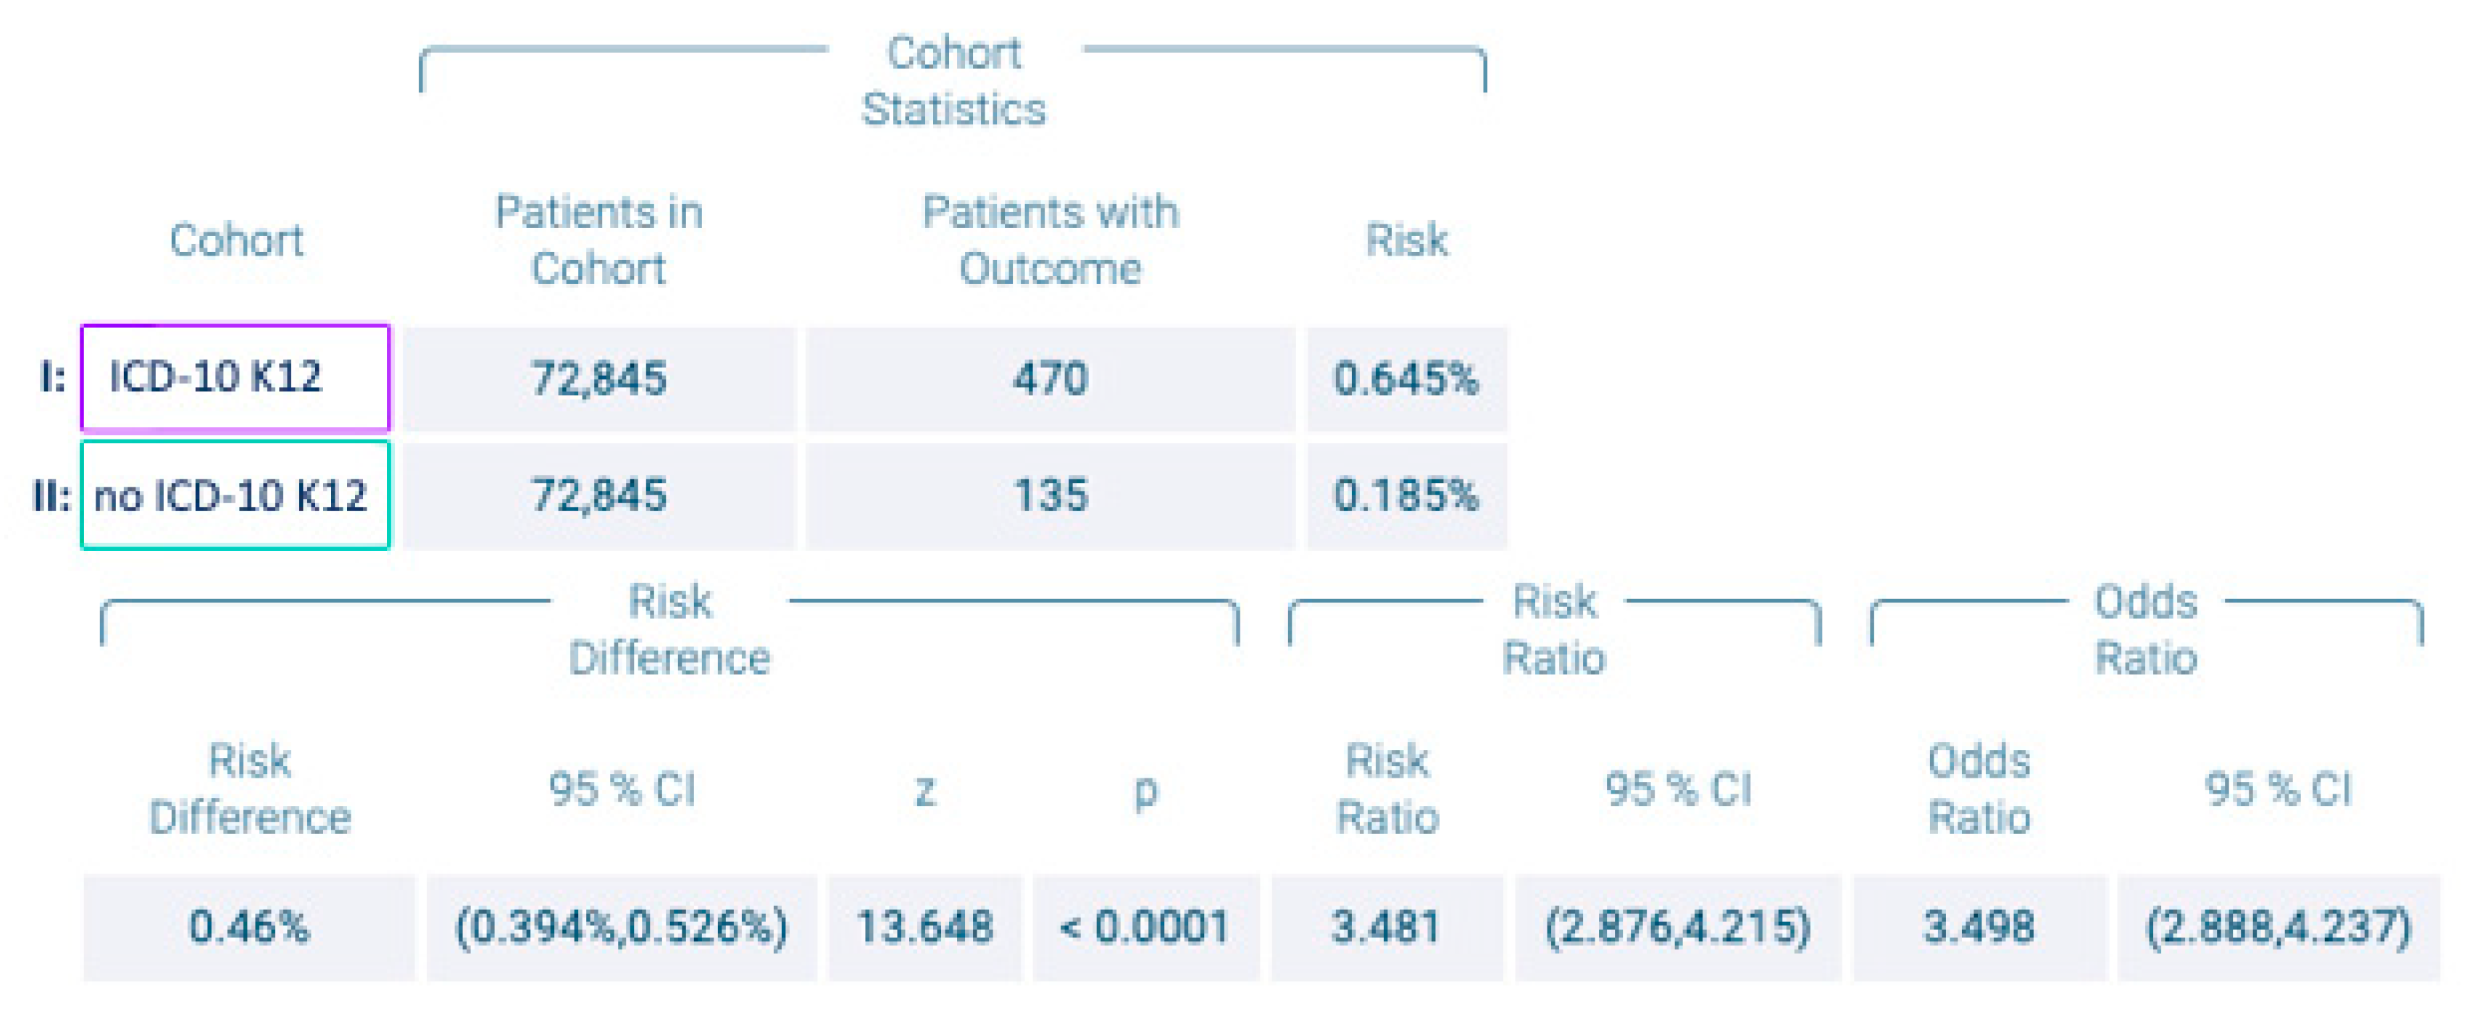Click the Risk column header
The image size is (2477, 1018).
[1405, 240]
